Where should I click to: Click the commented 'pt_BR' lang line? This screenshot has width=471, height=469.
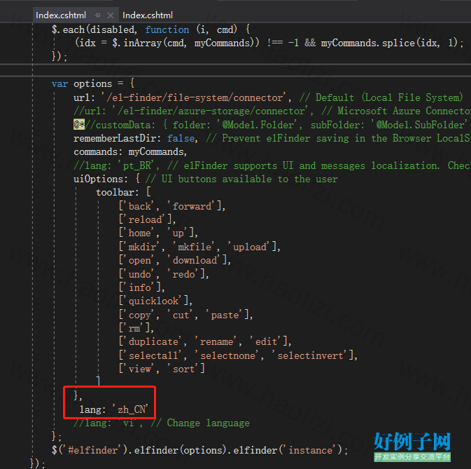[x=272, y=165]
